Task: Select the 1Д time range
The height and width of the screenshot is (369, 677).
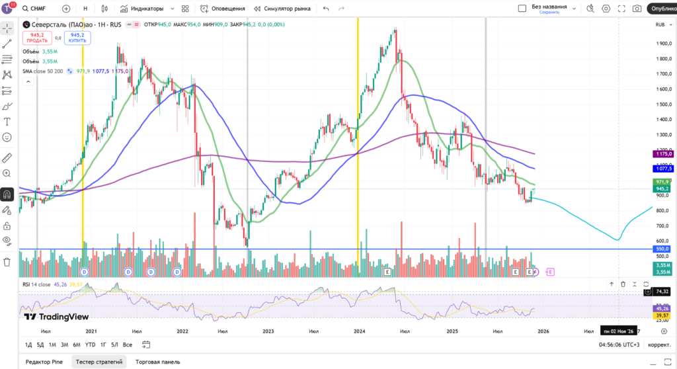Action: 28,345
